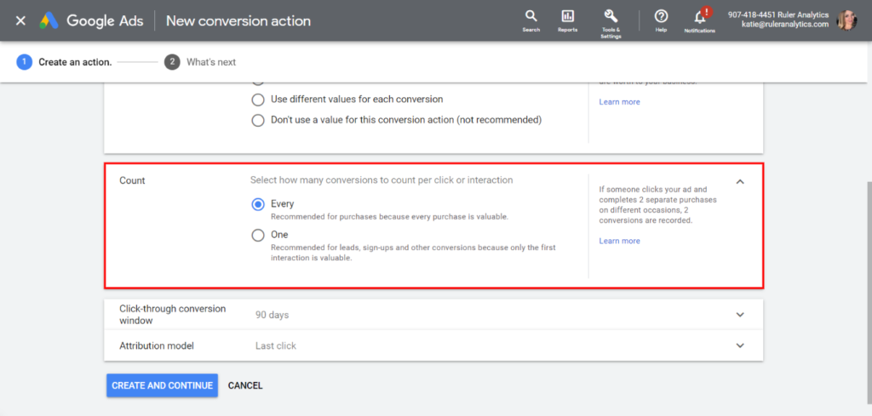
Task: Click the user profile avatar
Action: (x=847, y=20)
